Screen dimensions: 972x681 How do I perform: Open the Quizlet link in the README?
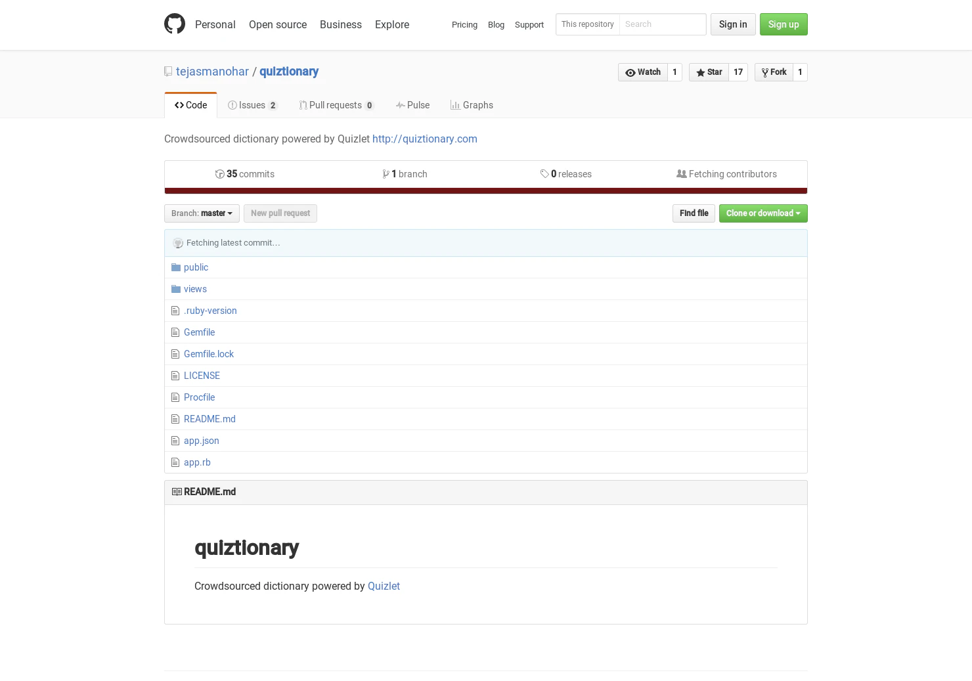[x=384, y=586]
